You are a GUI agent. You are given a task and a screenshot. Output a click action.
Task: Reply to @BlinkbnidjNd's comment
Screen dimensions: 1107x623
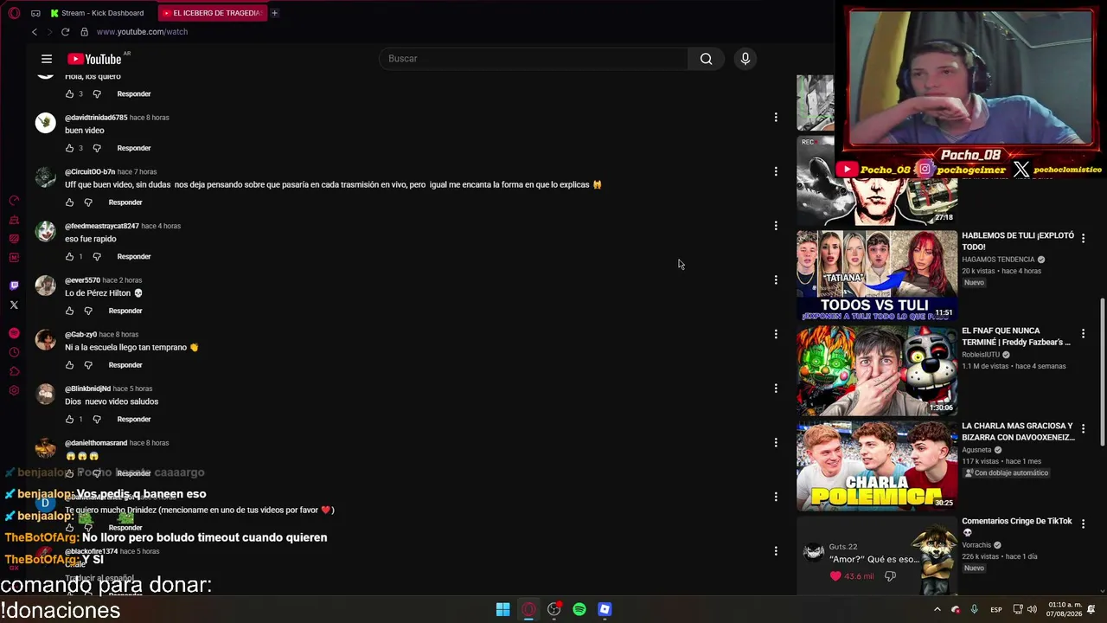[134, 420]
